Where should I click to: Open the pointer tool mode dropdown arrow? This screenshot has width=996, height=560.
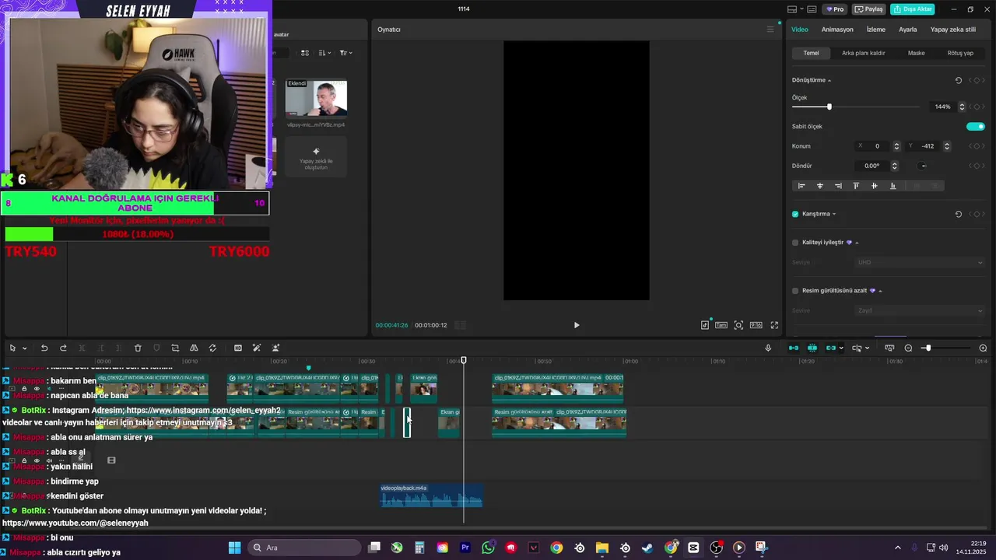coord(25,348)
